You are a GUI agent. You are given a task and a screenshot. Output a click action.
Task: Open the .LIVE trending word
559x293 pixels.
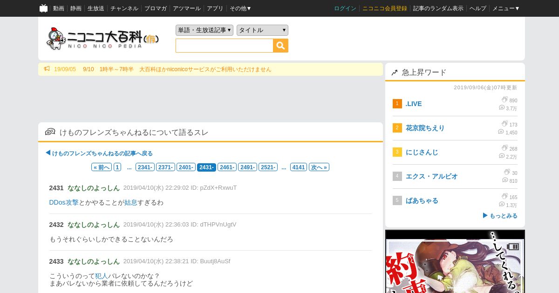click(x=414, y=104)
